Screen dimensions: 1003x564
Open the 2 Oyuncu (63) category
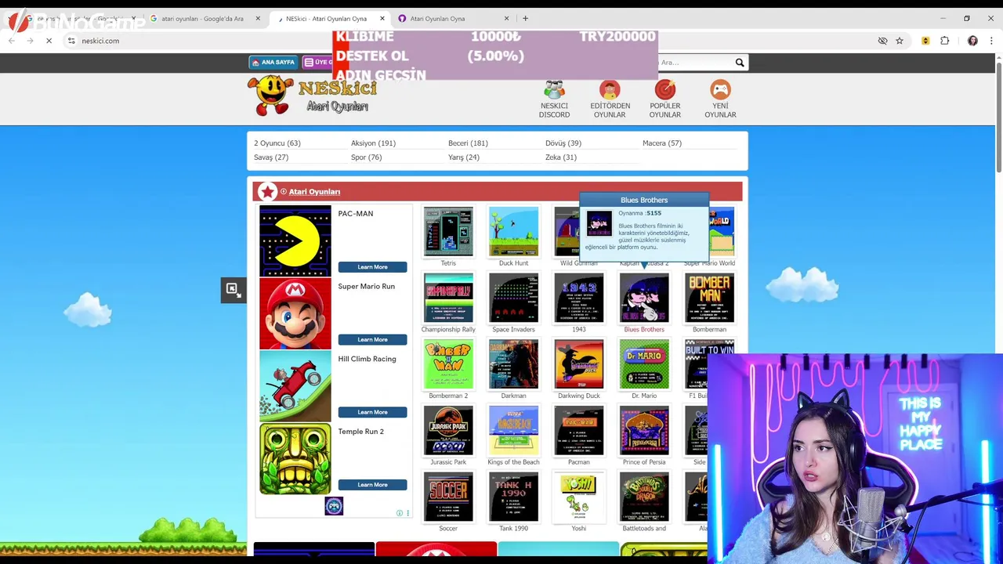pyautogui.click(x=277, y=143)
